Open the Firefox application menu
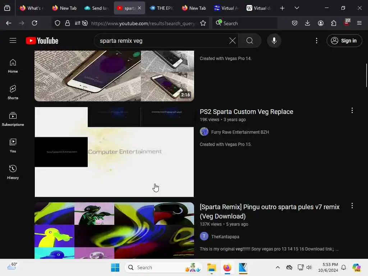 point(359,23)
